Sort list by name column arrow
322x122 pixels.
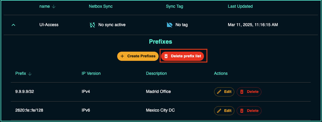[54, 7]
